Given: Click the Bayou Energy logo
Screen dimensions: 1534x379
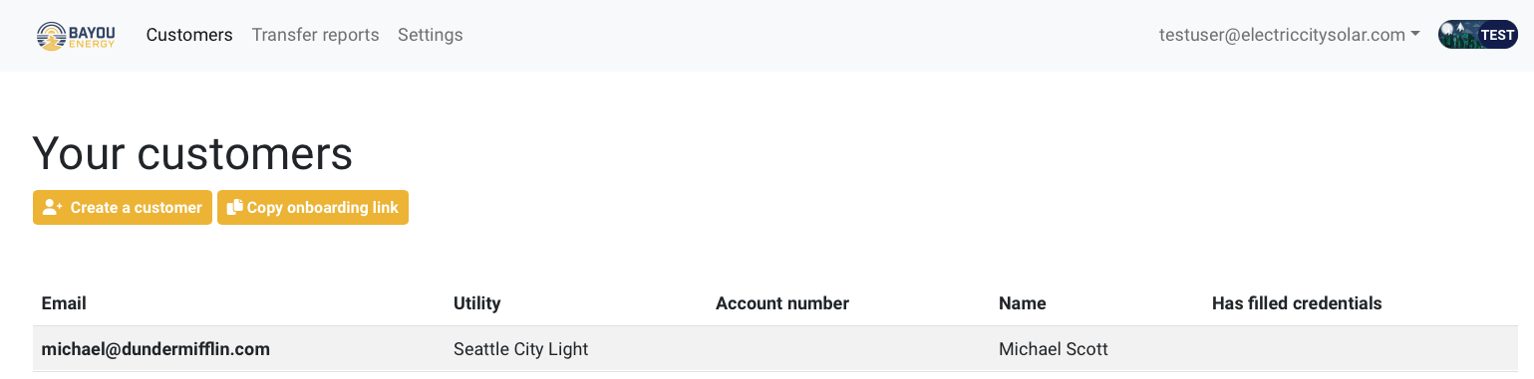Looking at the screenshot, I should [x=76, y=36].
